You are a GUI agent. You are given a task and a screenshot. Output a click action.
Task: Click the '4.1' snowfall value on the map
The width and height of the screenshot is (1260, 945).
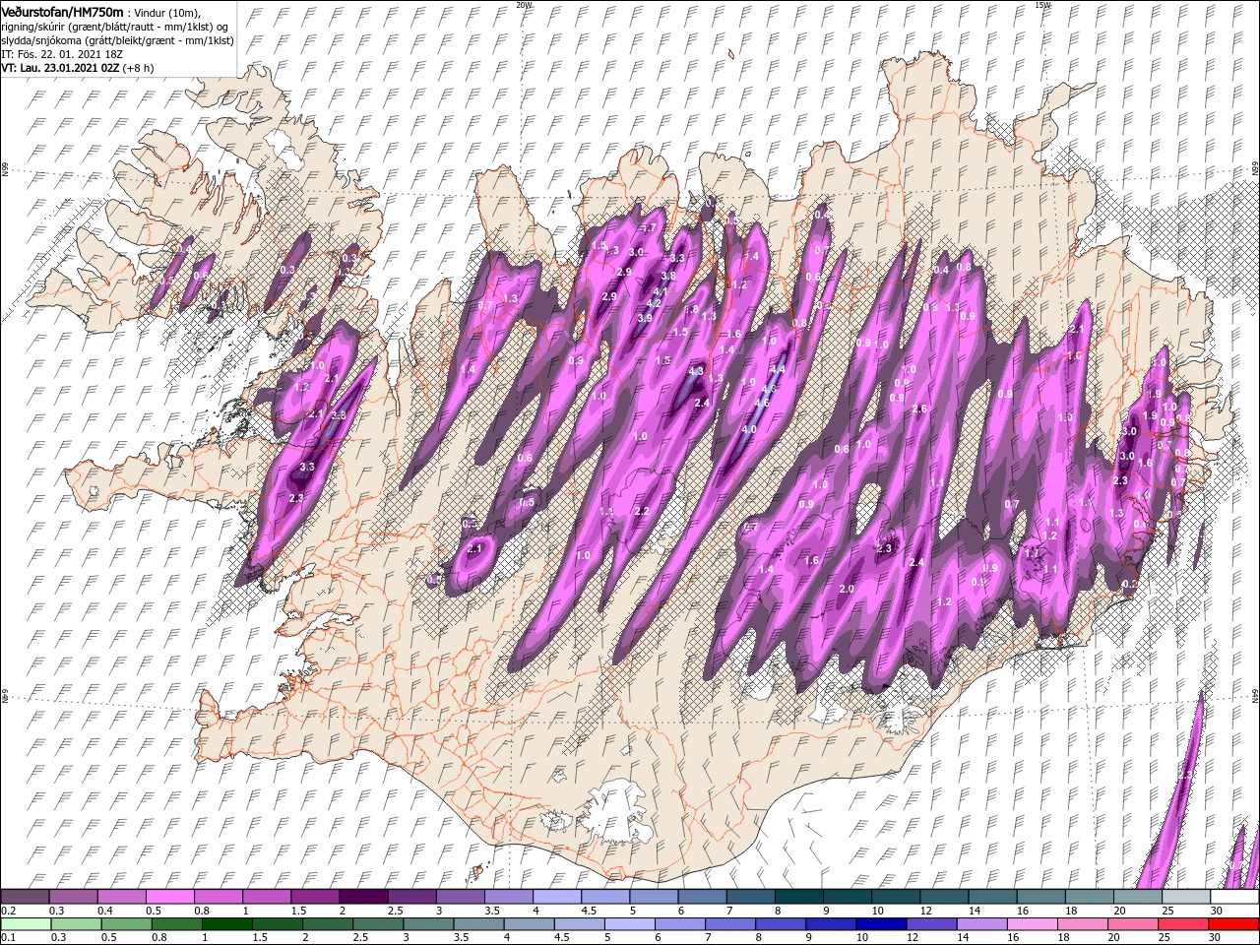click(661, 291)
